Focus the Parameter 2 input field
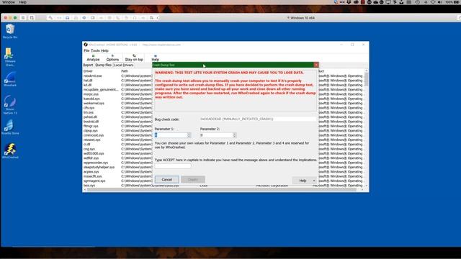 [x=216, y=135]
